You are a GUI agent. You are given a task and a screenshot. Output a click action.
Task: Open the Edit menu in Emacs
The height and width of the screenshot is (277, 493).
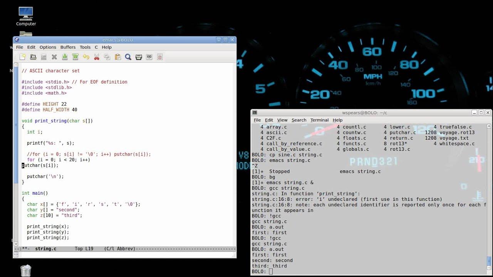[x=31, y=47]
